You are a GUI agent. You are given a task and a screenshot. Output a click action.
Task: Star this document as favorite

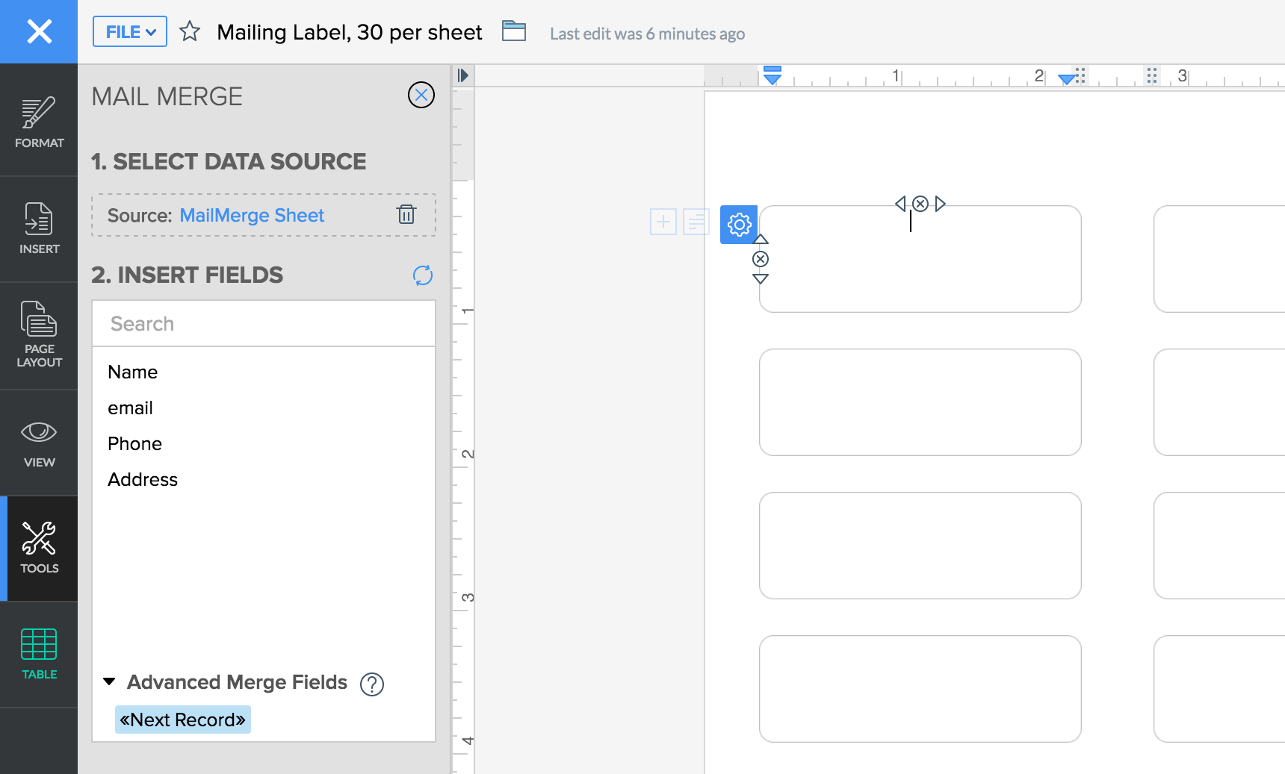pyautogui.click(x=190, y=32)
